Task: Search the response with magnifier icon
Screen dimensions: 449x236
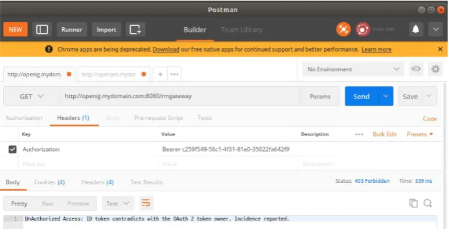Action: click(x=428, y=203)
